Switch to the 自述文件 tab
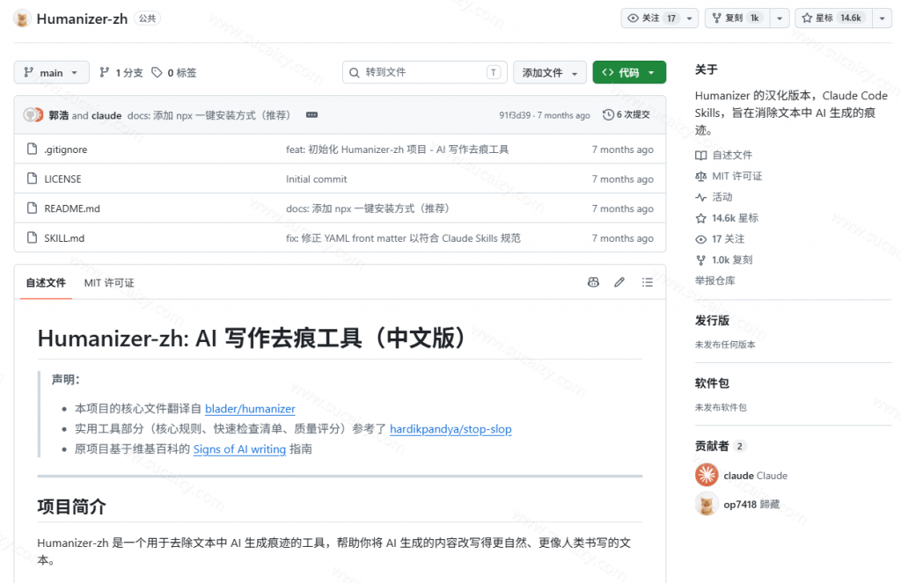Viewport: 901px width, 583px height. pos(46,282)
